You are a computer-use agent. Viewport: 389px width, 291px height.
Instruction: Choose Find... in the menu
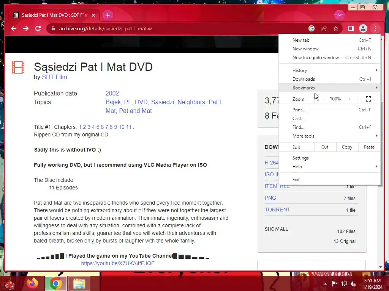[329, 127]
